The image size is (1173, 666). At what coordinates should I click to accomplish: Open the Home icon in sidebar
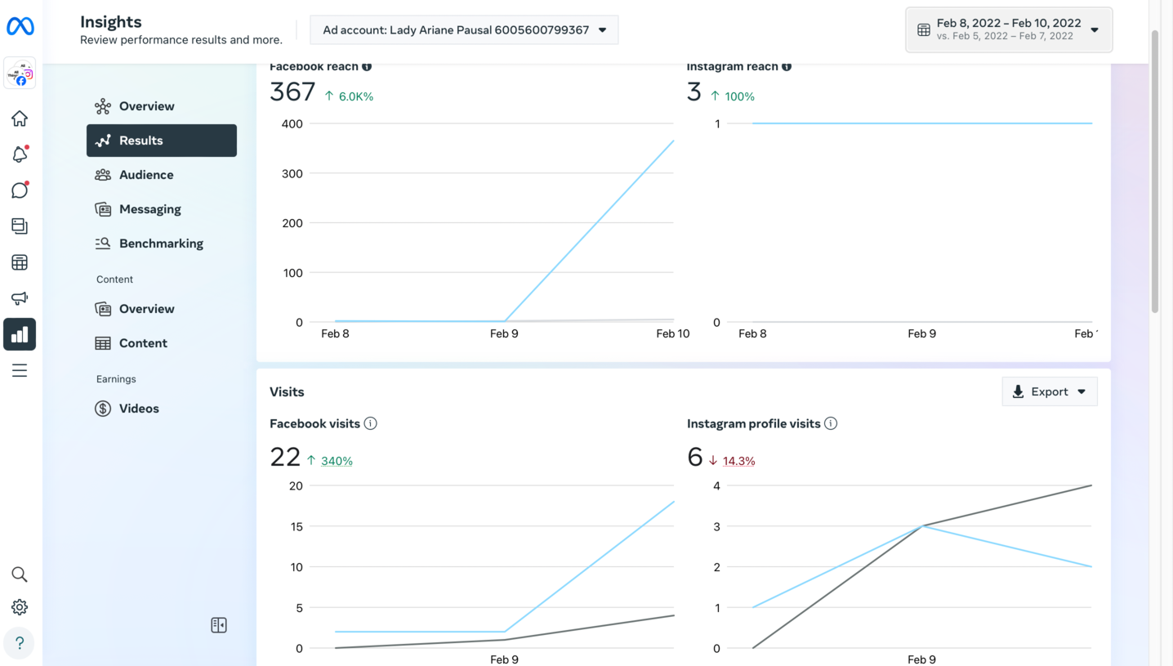[20, 118]
